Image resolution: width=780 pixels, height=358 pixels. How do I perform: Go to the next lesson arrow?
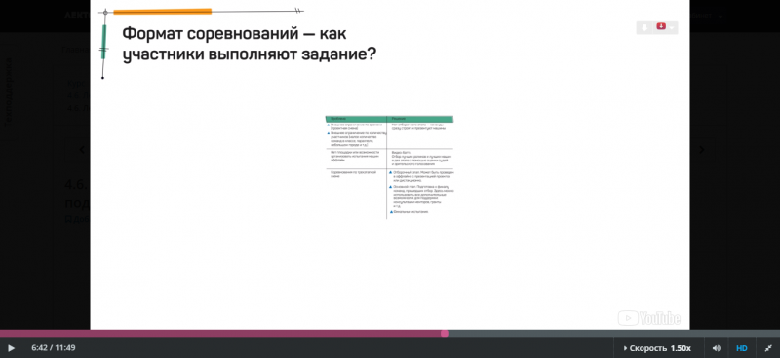coord(702,150)
